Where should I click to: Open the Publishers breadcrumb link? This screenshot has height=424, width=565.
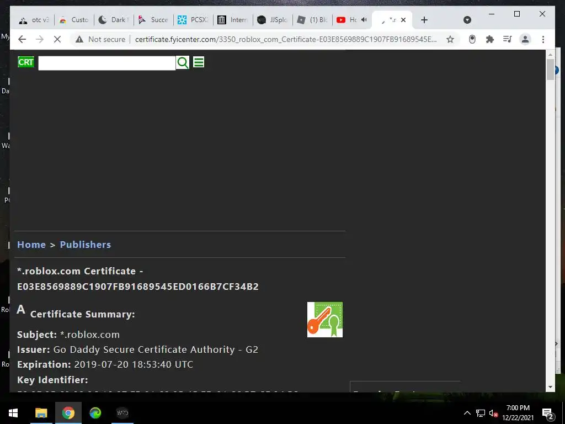pos(86,245)
